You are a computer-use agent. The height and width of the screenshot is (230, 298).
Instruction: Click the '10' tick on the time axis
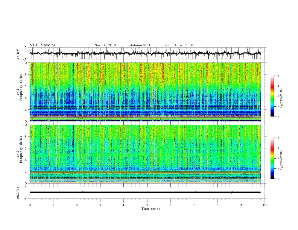(x=265, y=205)
